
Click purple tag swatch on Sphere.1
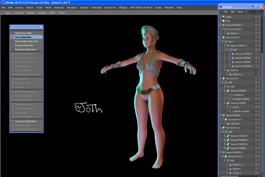pyautogui.click(x=256, y=74)
